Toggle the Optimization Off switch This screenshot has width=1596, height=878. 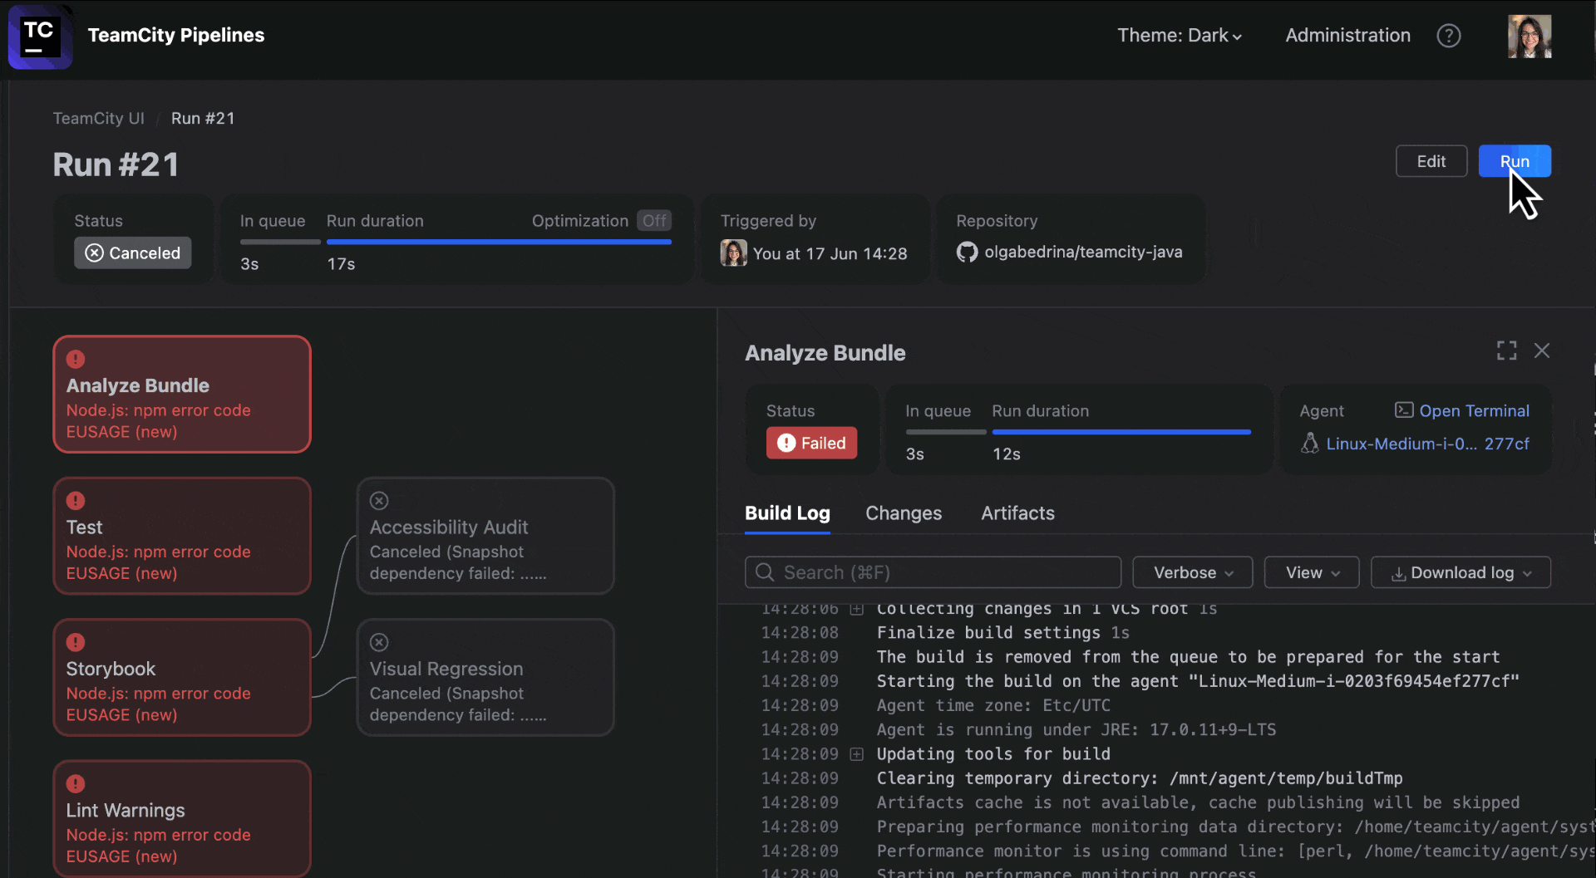(x=654, y=220)
